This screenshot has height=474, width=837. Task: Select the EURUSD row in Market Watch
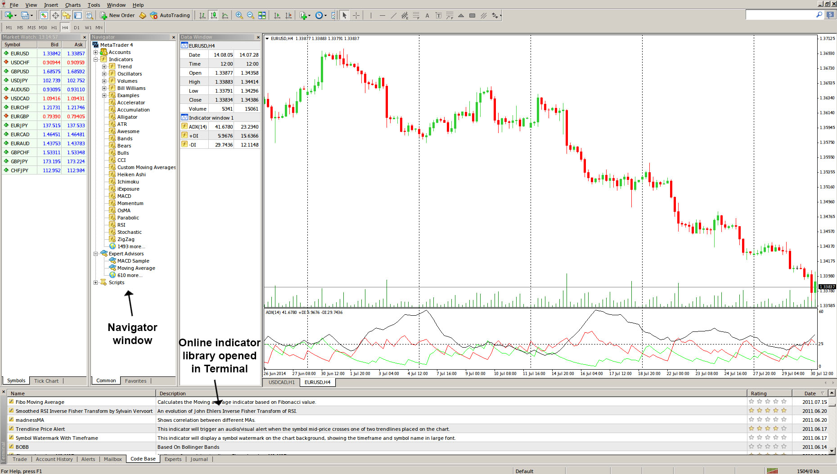20,54
